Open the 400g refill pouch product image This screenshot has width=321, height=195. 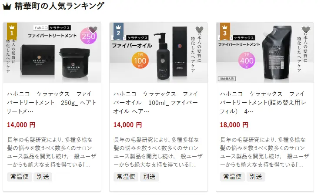(265, 53)
